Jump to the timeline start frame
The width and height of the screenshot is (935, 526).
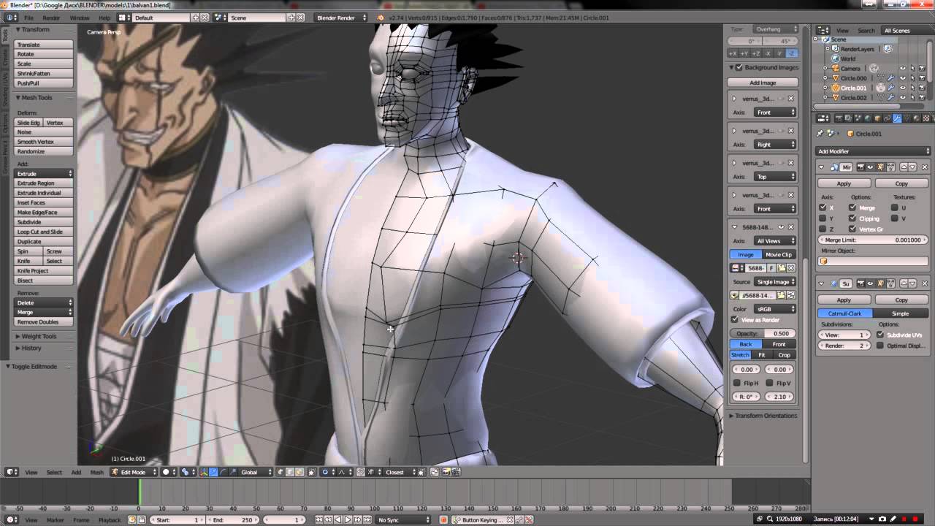coord(319,520)
